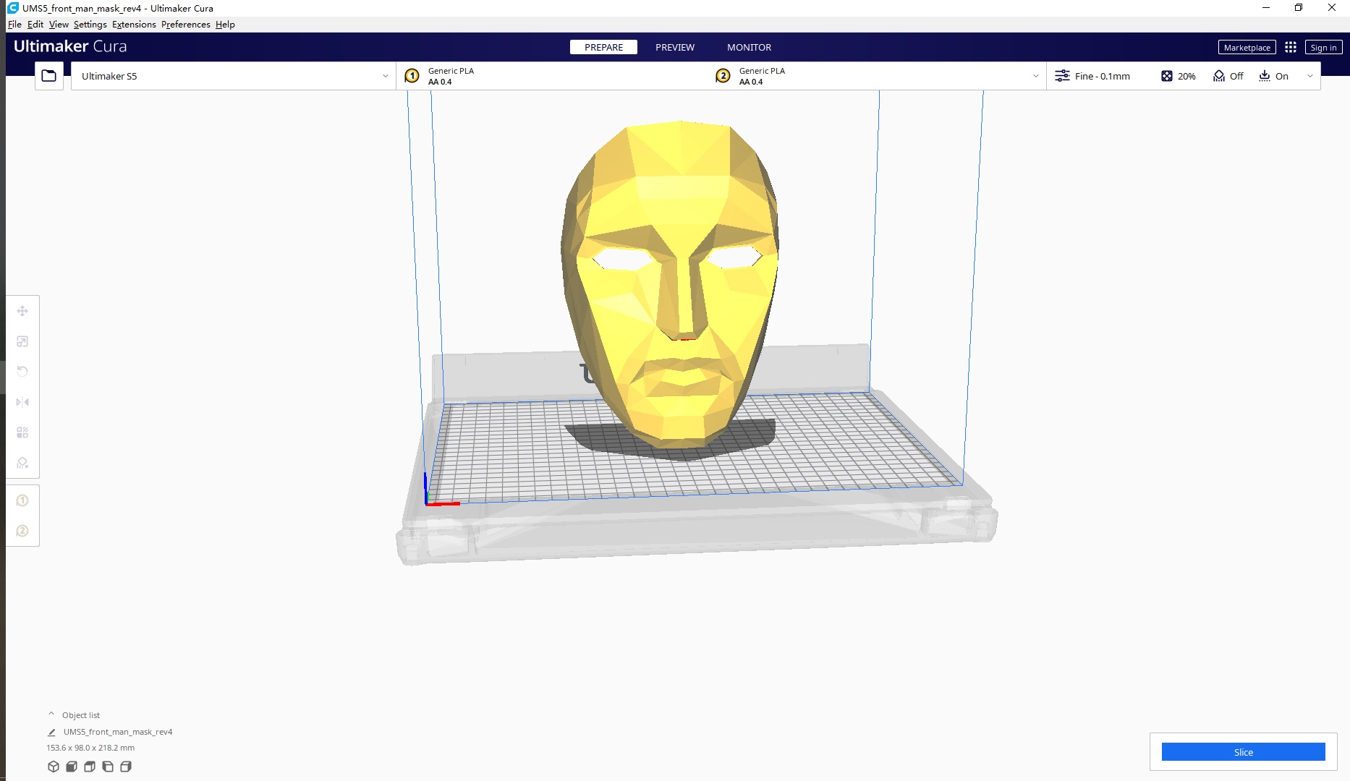Select the Rotate tool in the left toolbar
1350x781 pixels.
tap(22, 372)
